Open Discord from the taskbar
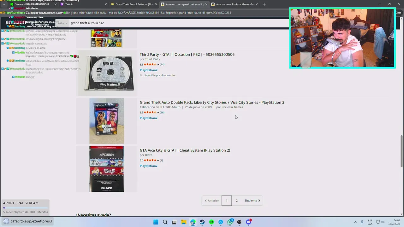Viewport: 404px width, 227px height. coord(249,222)
